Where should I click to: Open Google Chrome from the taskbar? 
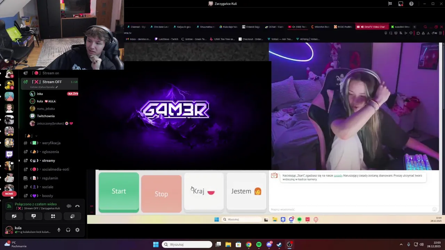pos(249,244)
